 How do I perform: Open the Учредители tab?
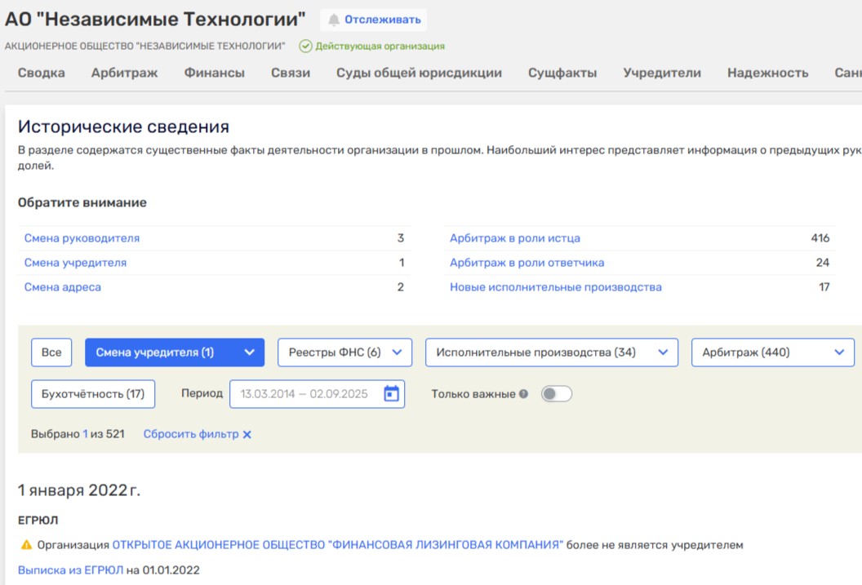pos(662,73)
